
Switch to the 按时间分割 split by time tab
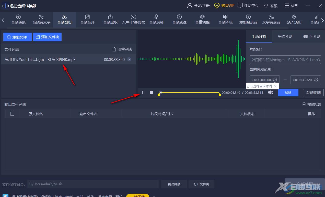coord(311,36)
